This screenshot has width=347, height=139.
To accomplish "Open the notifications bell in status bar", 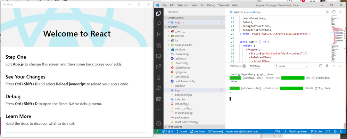I will [x=341, y=131].
